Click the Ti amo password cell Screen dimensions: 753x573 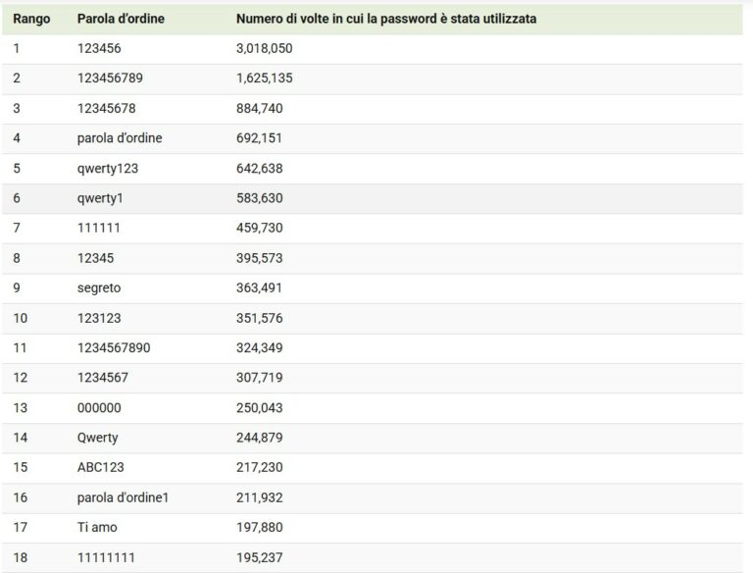(x=97, y=527)
